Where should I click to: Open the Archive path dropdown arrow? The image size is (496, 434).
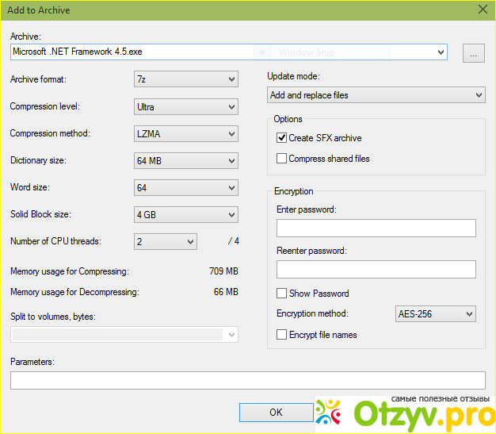tap(441, 52)
